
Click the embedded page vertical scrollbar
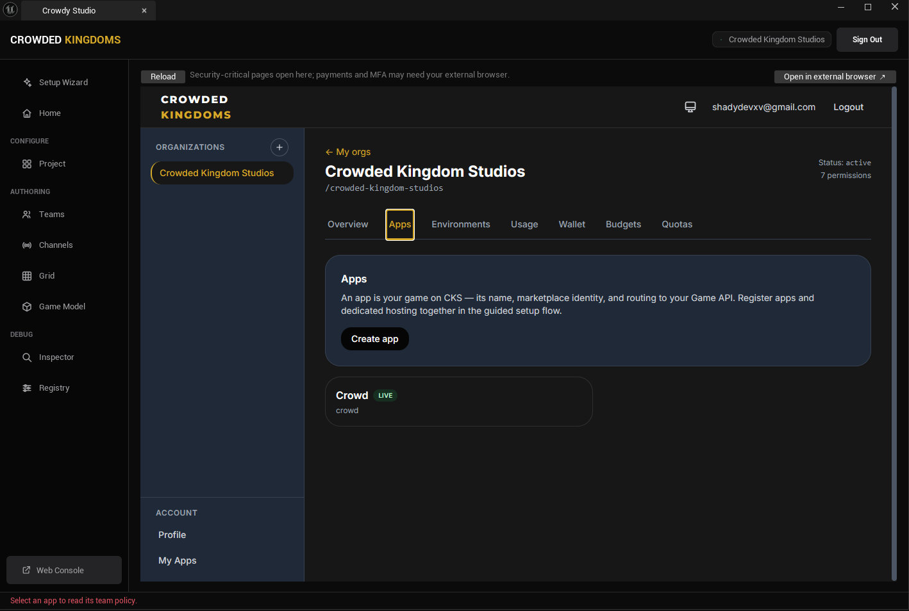[x=894, y=333]
